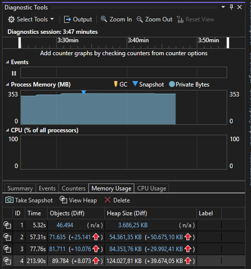Open the Select Tools gear menu

pos(31,19)
